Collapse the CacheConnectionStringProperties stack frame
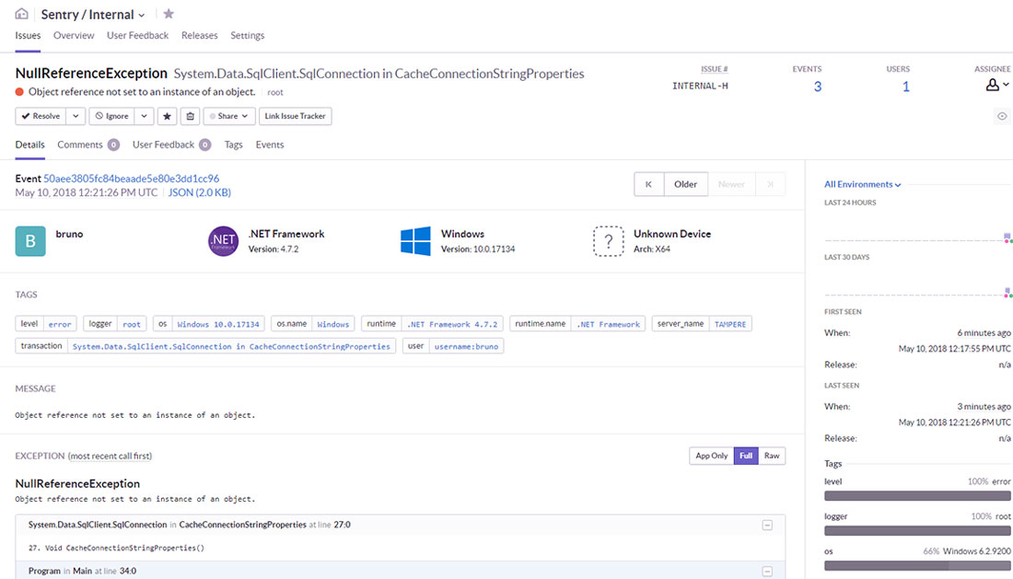The height and width of the screenshot is (579, 1013). 767,525
